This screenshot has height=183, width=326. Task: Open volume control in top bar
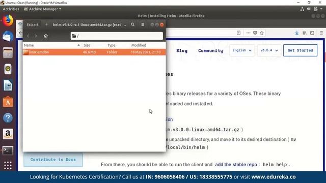click(x=309, y=9)
